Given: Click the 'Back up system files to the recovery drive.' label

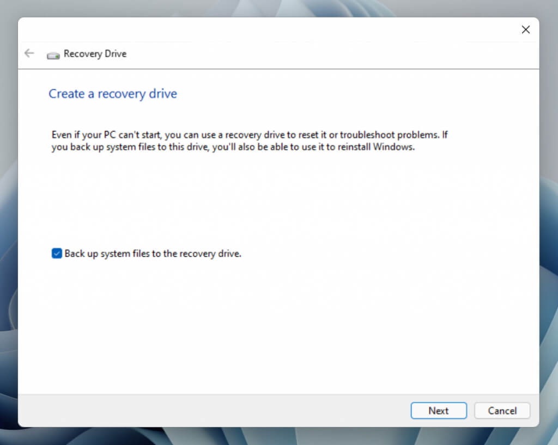Looking at the screenshot, I should tap(153, 254).
